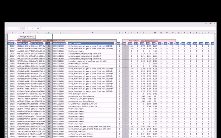Open the SEC_DETAIL_ID filter dropdown

tap(44, 43)
